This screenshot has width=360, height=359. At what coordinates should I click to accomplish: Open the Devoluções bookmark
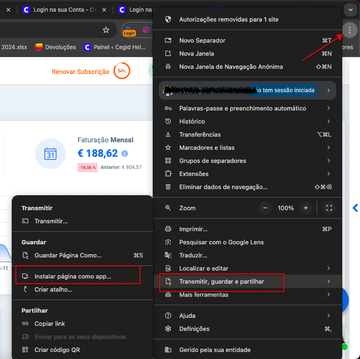56,47
